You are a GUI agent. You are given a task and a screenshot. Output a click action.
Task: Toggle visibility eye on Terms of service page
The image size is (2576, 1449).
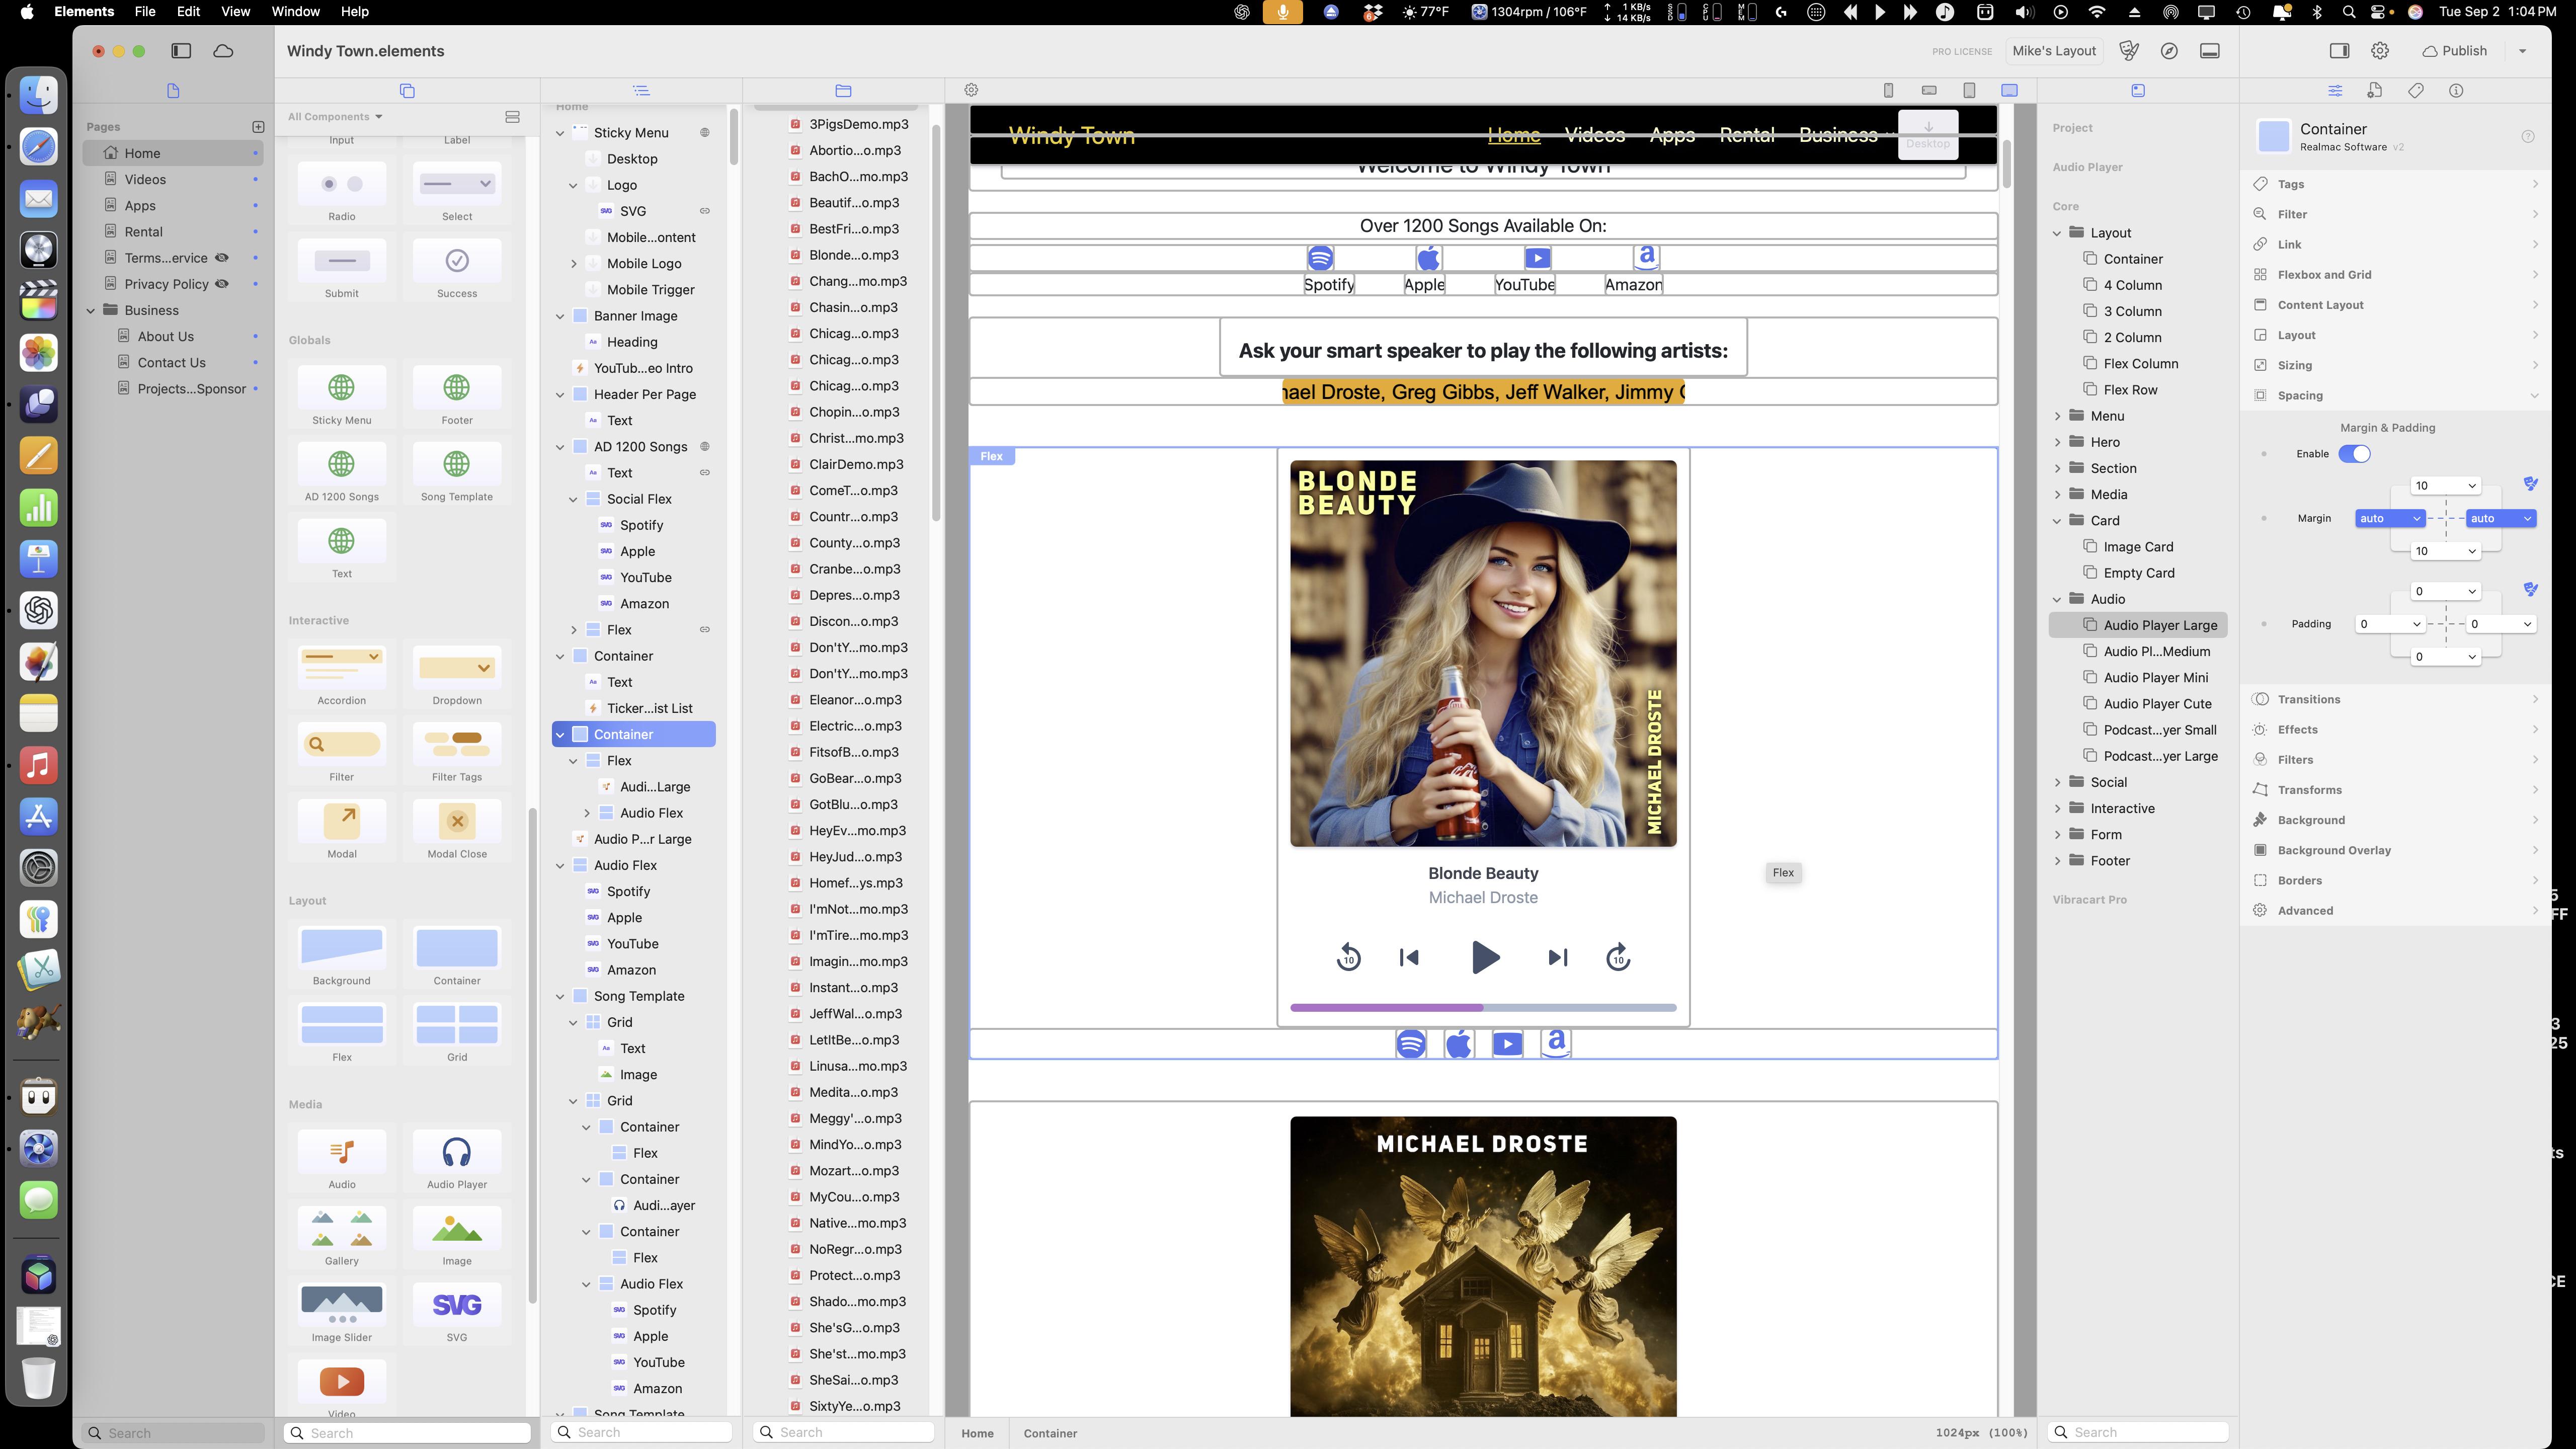pos(223,258)
